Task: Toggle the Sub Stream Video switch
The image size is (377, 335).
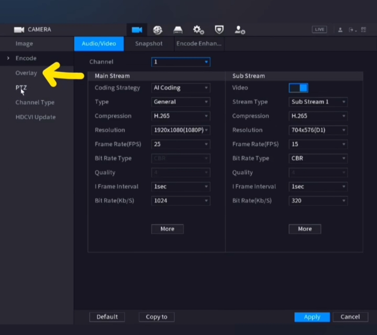Action: point(298,88)
